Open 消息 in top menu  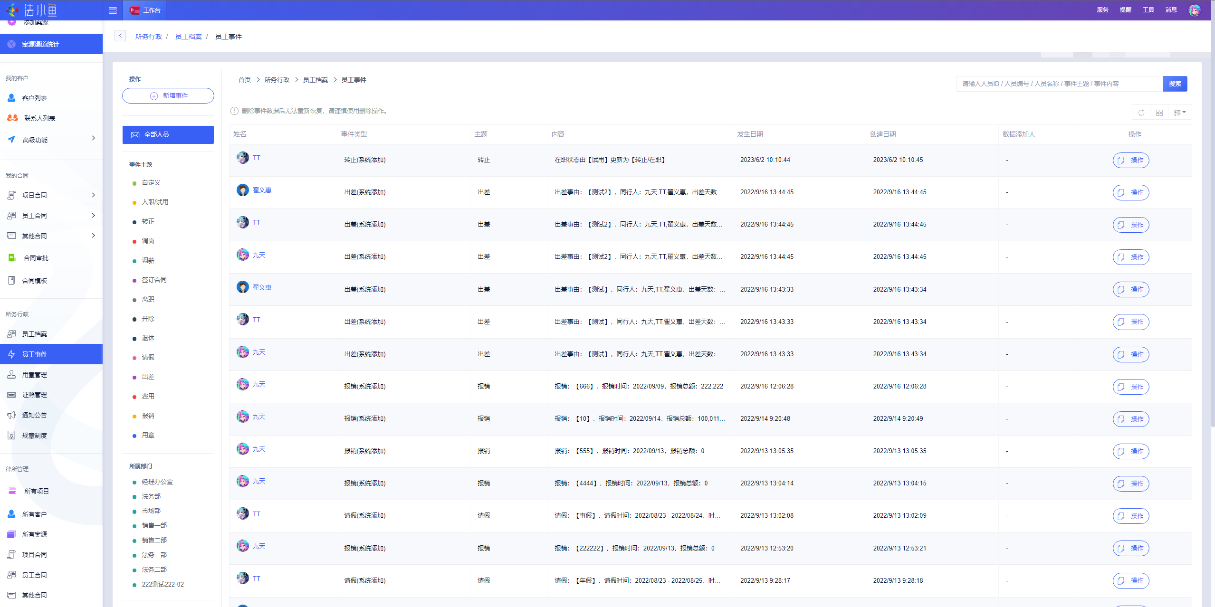click(1171, 10)
